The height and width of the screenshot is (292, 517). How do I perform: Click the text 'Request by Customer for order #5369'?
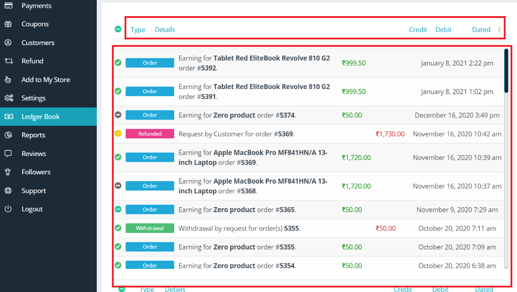click(236, 134)
